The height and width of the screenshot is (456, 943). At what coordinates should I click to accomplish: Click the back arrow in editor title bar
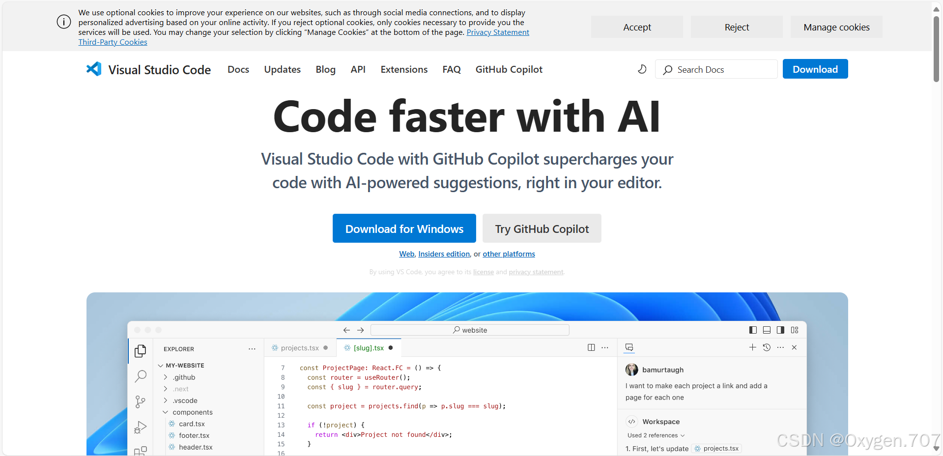tap(346, 330)
